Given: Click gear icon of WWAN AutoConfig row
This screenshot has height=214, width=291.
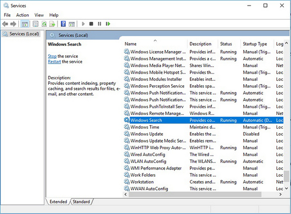Looking at the screenshot, I should click(127, 188).
